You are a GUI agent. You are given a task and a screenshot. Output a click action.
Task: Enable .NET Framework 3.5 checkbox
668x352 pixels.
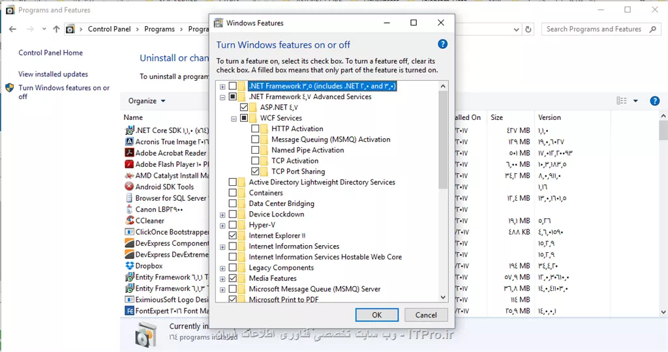(233, 86)
